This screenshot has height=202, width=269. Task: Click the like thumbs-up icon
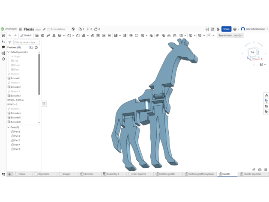(96, 29)
